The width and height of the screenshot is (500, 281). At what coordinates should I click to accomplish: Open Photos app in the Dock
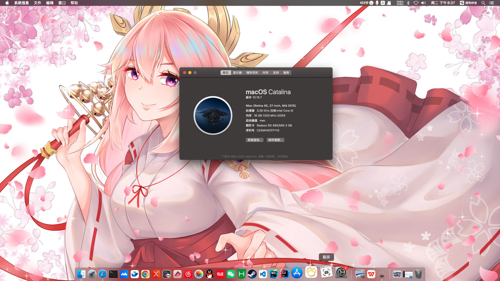(199, 274)
